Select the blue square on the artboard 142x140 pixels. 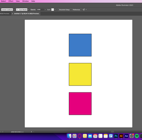point(80,45)
